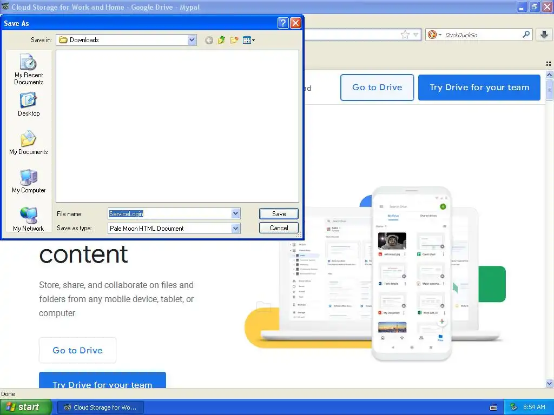Open the Save as type dropdown
This screenshot has height=415, width=554.
pyautogui.click(x=236, y=229)
